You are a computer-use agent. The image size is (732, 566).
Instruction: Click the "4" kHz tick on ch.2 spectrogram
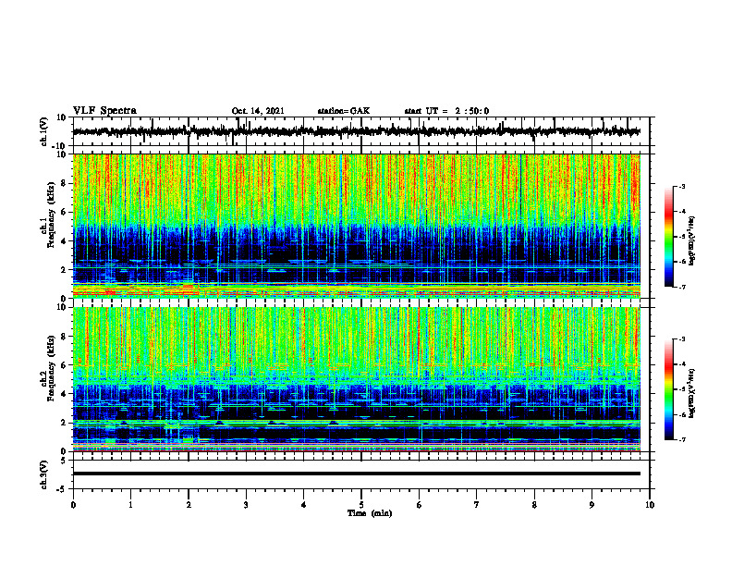pyautogui.click(x=64, y=394)
